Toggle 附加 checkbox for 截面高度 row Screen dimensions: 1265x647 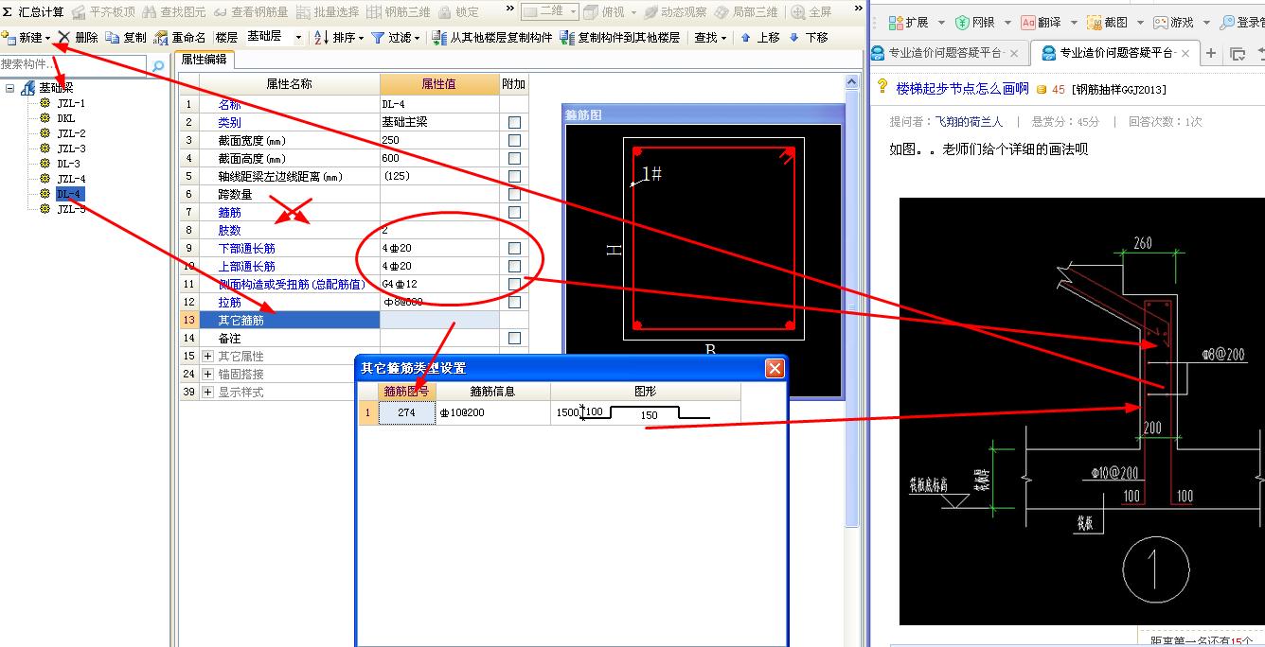pos(514,158)
